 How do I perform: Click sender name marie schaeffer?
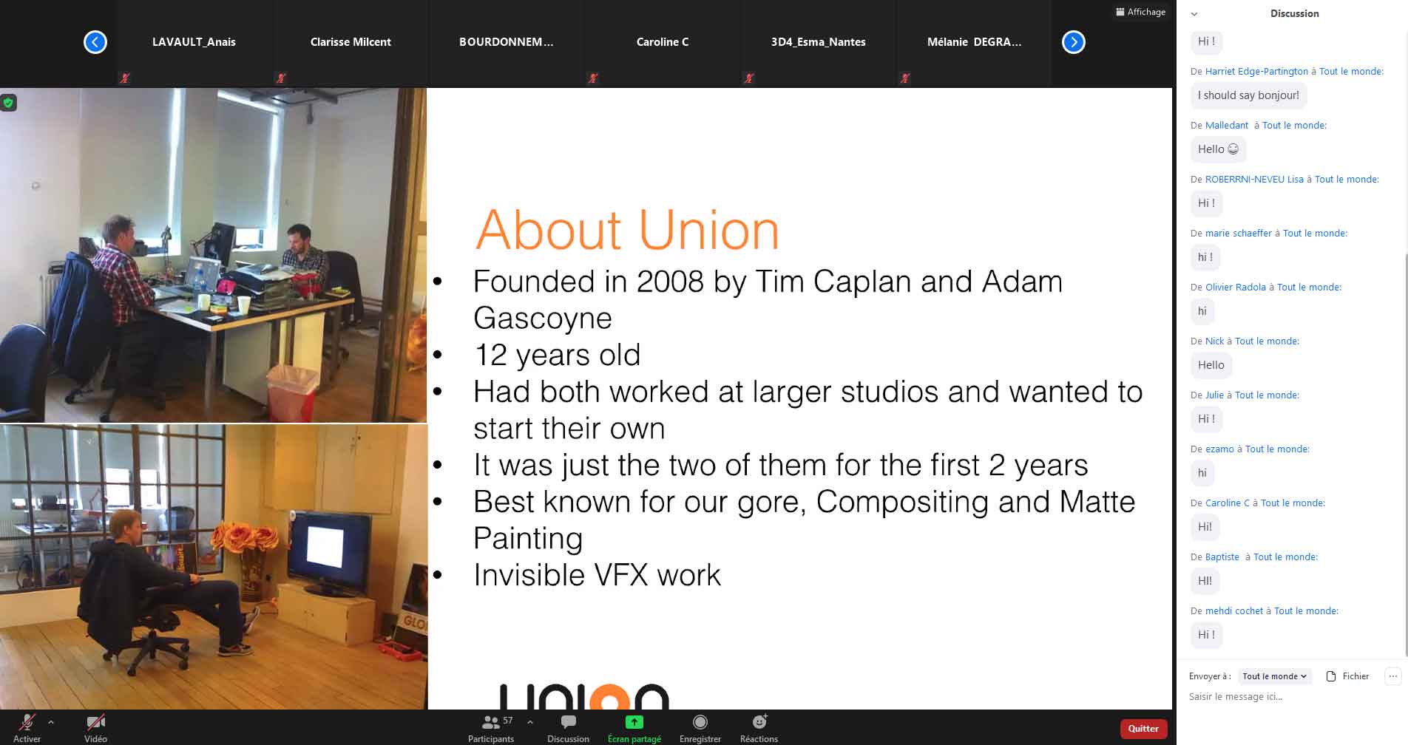pyautogui.click(x=1238, y=234)
